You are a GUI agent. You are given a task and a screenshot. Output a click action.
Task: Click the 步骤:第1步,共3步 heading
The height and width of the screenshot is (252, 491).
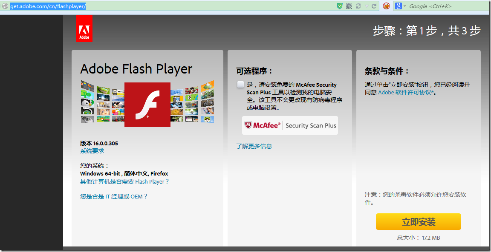[x=427, y=31]
